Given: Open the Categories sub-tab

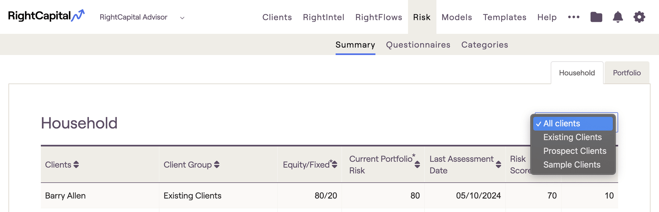Looking at the screenshot, I should click(x=485, y=45).
